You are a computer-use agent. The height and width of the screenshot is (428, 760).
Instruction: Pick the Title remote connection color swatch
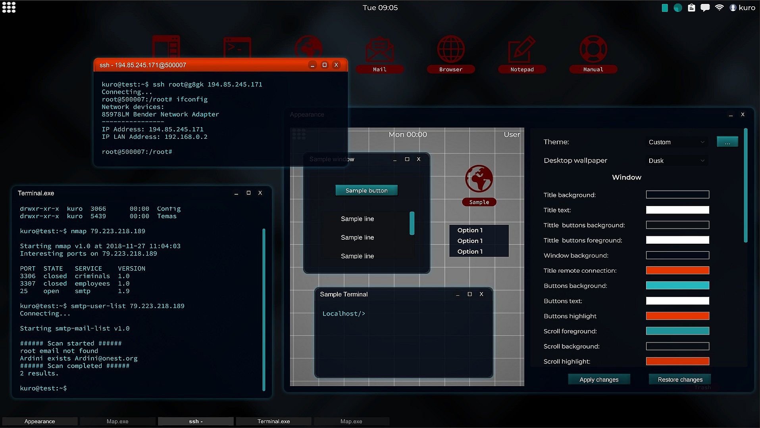click(677, 270)
